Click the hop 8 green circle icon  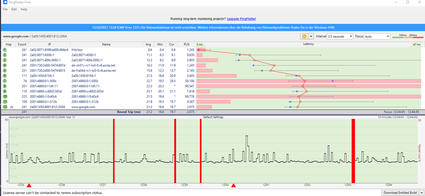click(5, 86)
